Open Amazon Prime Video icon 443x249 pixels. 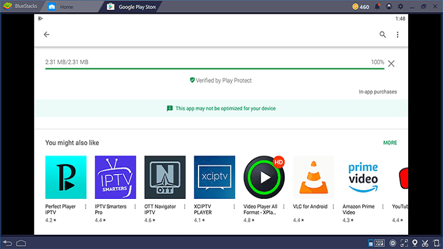(363, 177)
